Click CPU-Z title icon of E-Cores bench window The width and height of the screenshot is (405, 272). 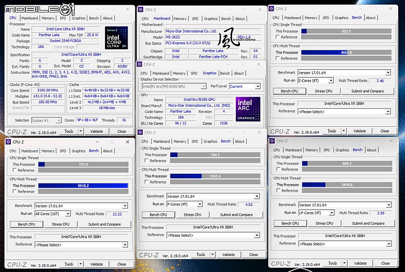(x=271, y=8)
